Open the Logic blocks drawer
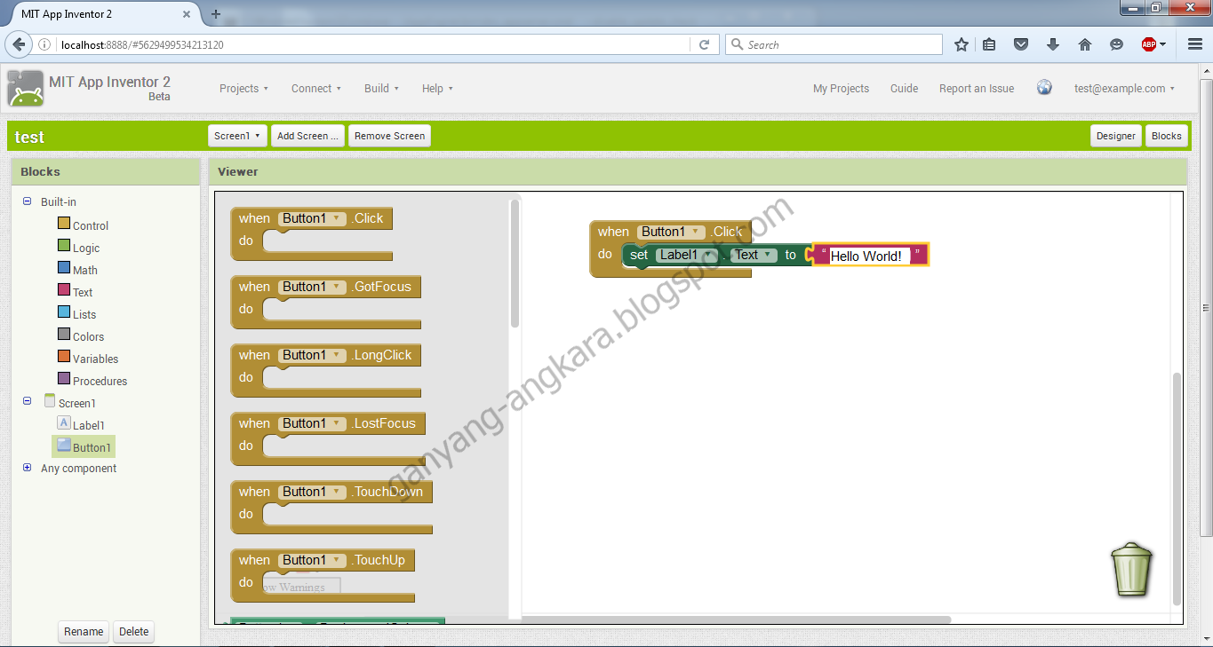Screen dimensions: 1213x647 click(85, 247)
